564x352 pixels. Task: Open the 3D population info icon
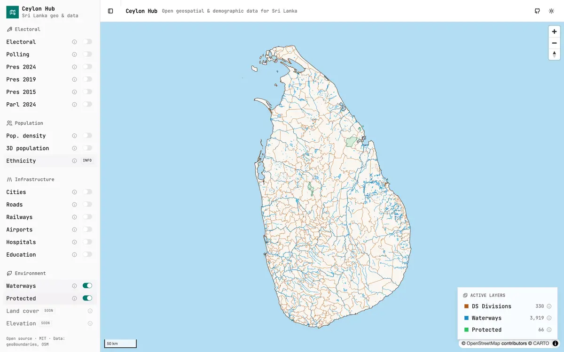pos(74,148)
